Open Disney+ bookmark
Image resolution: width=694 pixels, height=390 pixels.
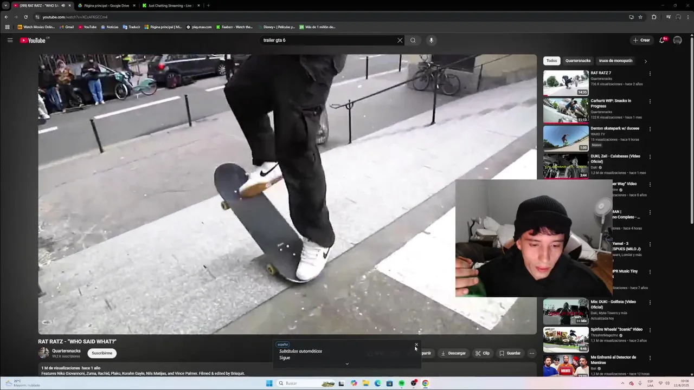(277, 27)
